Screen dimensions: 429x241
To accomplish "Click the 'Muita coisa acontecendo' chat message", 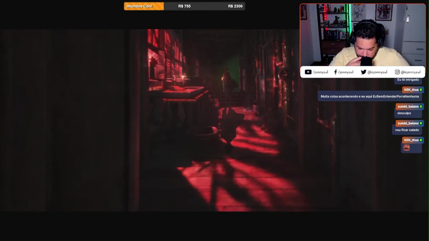I will [x=370, y=96].
